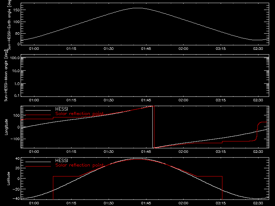
Task: Click the 40 tick on Latitude plot
Action: pos(18,159)
